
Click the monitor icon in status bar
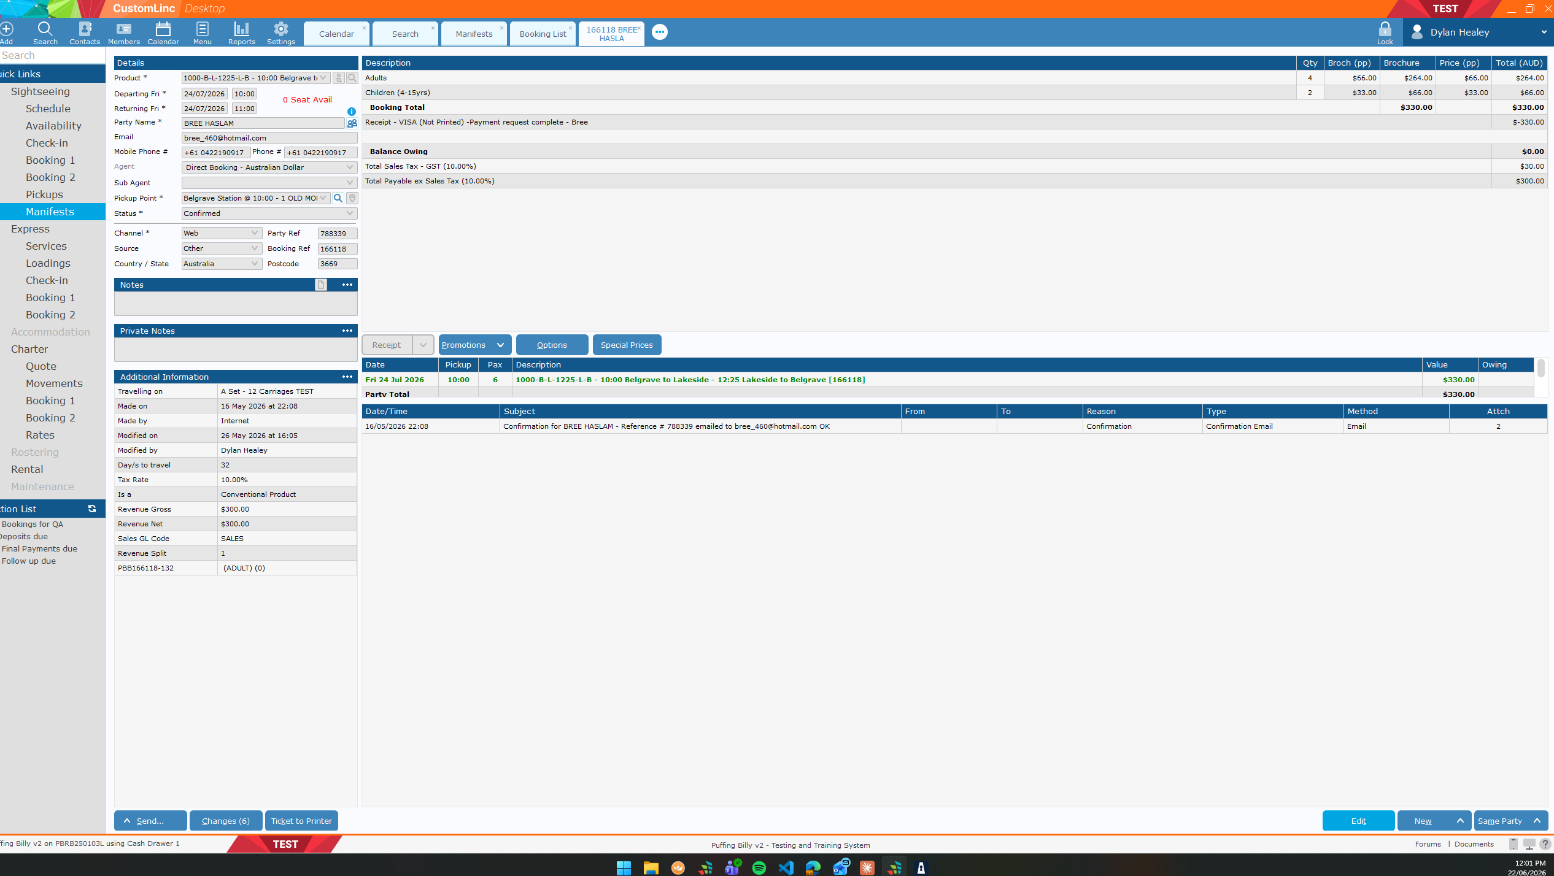1529,844
